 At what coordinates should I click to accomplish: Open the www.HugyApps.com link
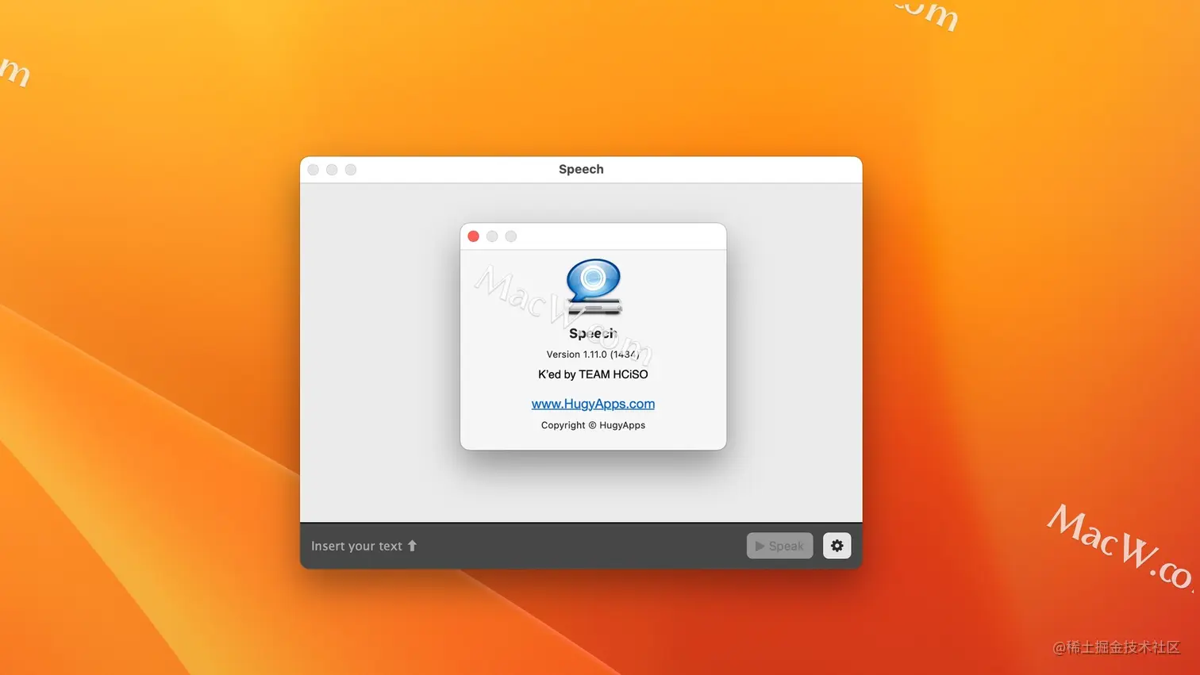(x=593, y=404)
